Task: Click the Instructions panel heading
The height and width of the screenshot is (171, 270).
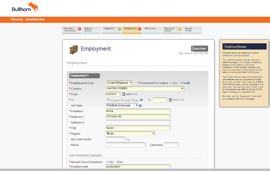Action: coord(244,47)
